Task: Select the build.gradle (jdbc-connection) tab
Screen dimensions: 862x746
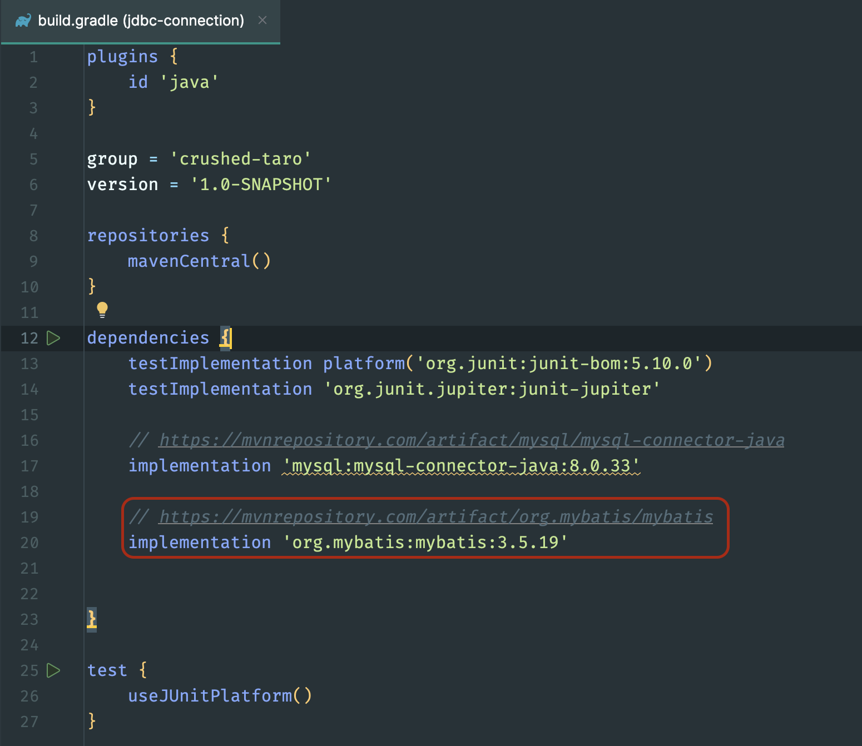Action: pos(140,21)
